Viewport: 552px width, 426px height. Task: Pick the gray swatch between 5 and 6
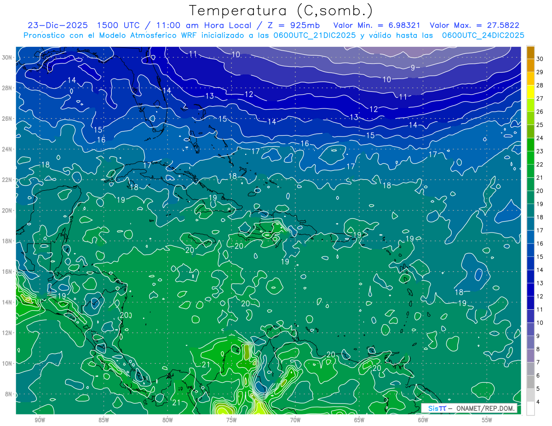(x=531, y=382)
